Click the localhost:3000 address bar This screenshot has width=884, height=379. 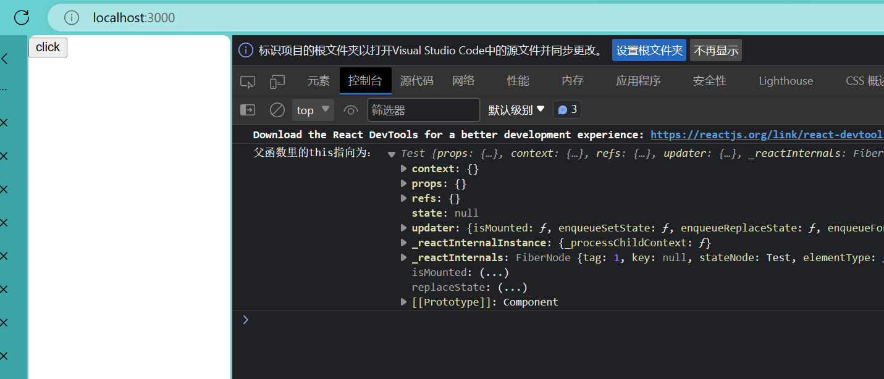tap(466, 18)
